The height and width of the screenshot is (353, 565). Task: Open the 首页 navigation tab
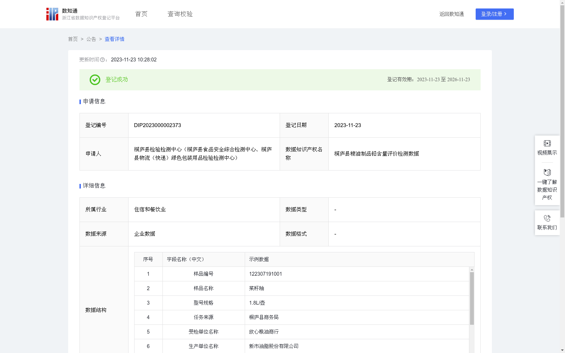point(141,14)
